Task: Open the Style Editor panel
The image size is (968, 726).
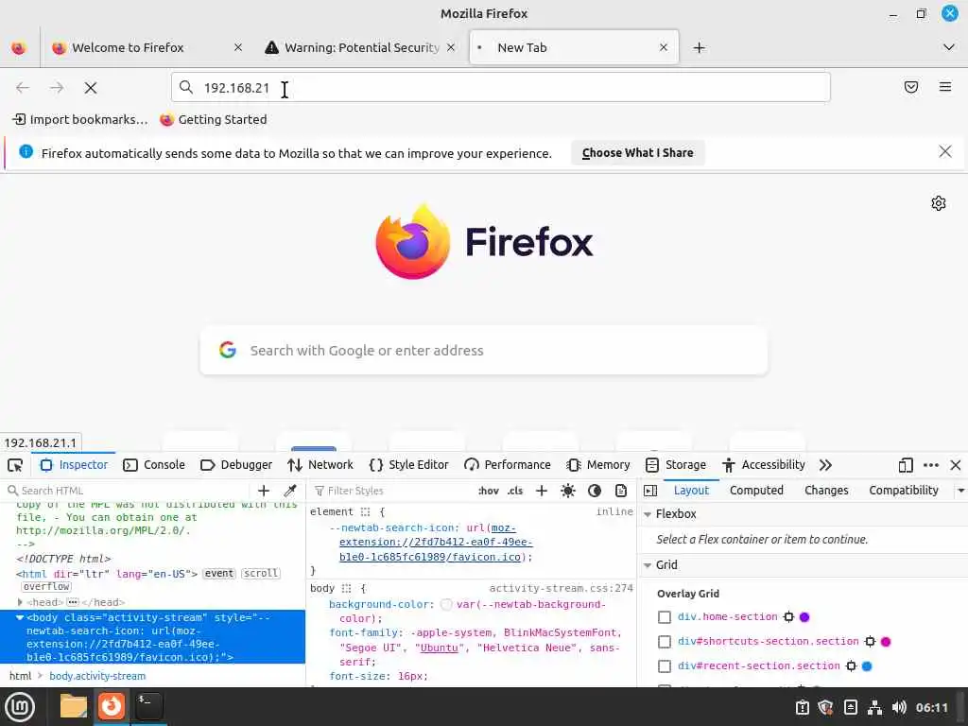Action: tap(408, 465)
